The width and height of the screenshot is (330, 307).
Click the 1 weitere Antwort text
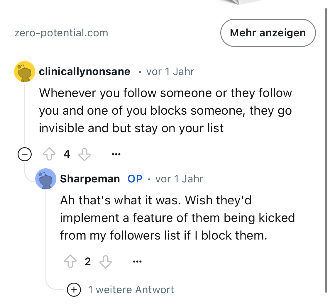(131, 290)
